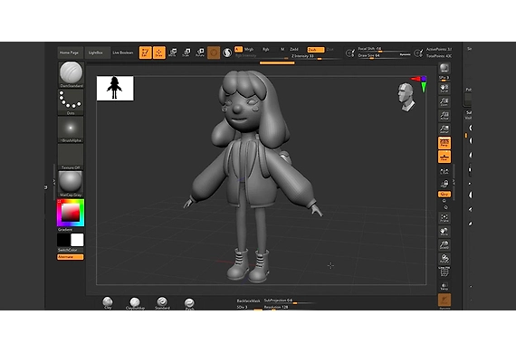Select the ClayBuildup brush
The width and height of the screenshot is (516, 353).
(135, 303)
